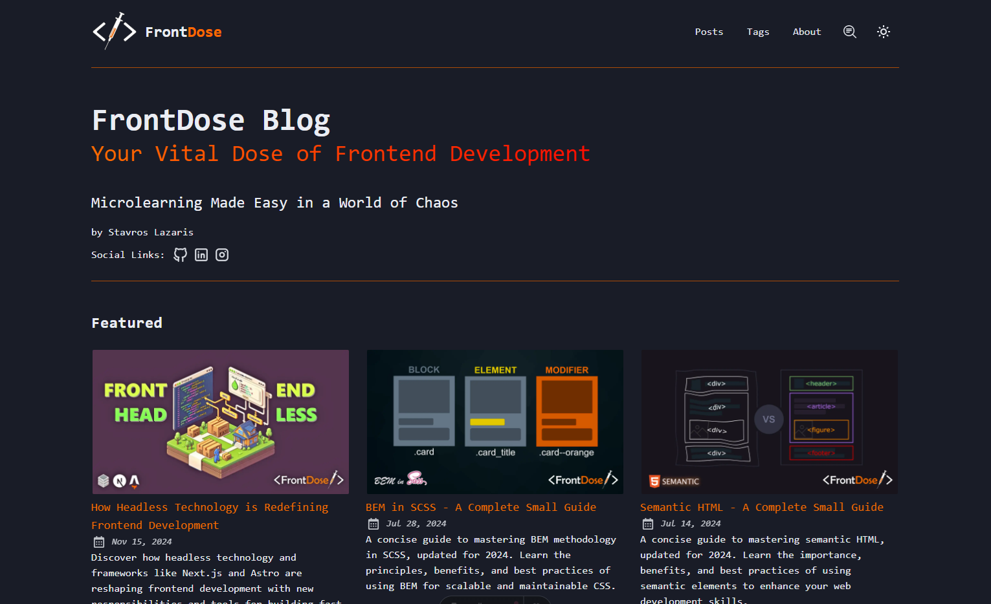Click the 'Featured' section heading
Screen dimensions: 991x604
point(127,323)
